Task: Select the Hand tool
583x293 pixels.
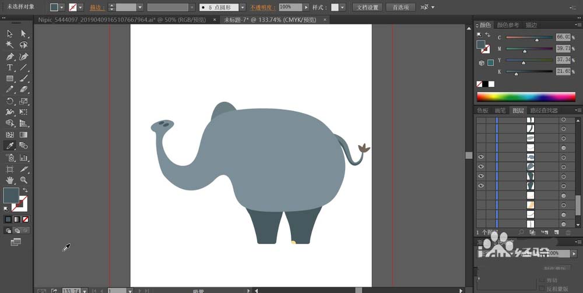Action: 10,180
